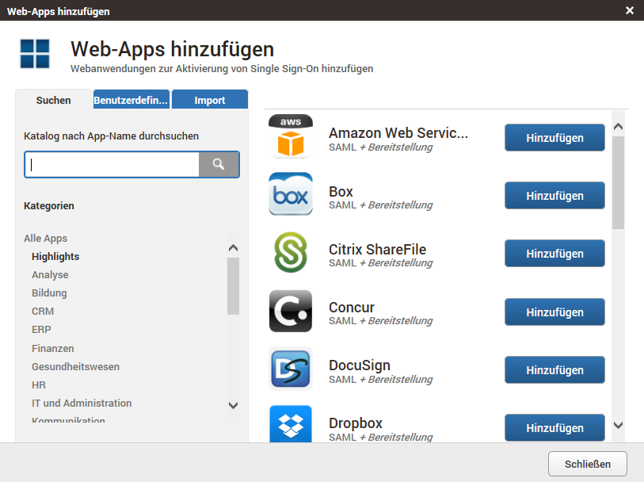Click the category list scroll-up arrow
Screen dimensions: 644x482
(x=234, y=248)
